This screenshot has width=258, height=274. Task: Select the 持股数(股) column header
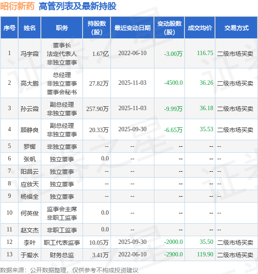point(97,28)
